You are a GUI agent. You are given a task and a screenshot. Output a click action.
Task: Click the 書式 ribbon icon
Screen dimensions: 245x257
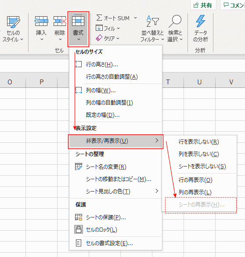pyautogui.click(x=78, y=20)
